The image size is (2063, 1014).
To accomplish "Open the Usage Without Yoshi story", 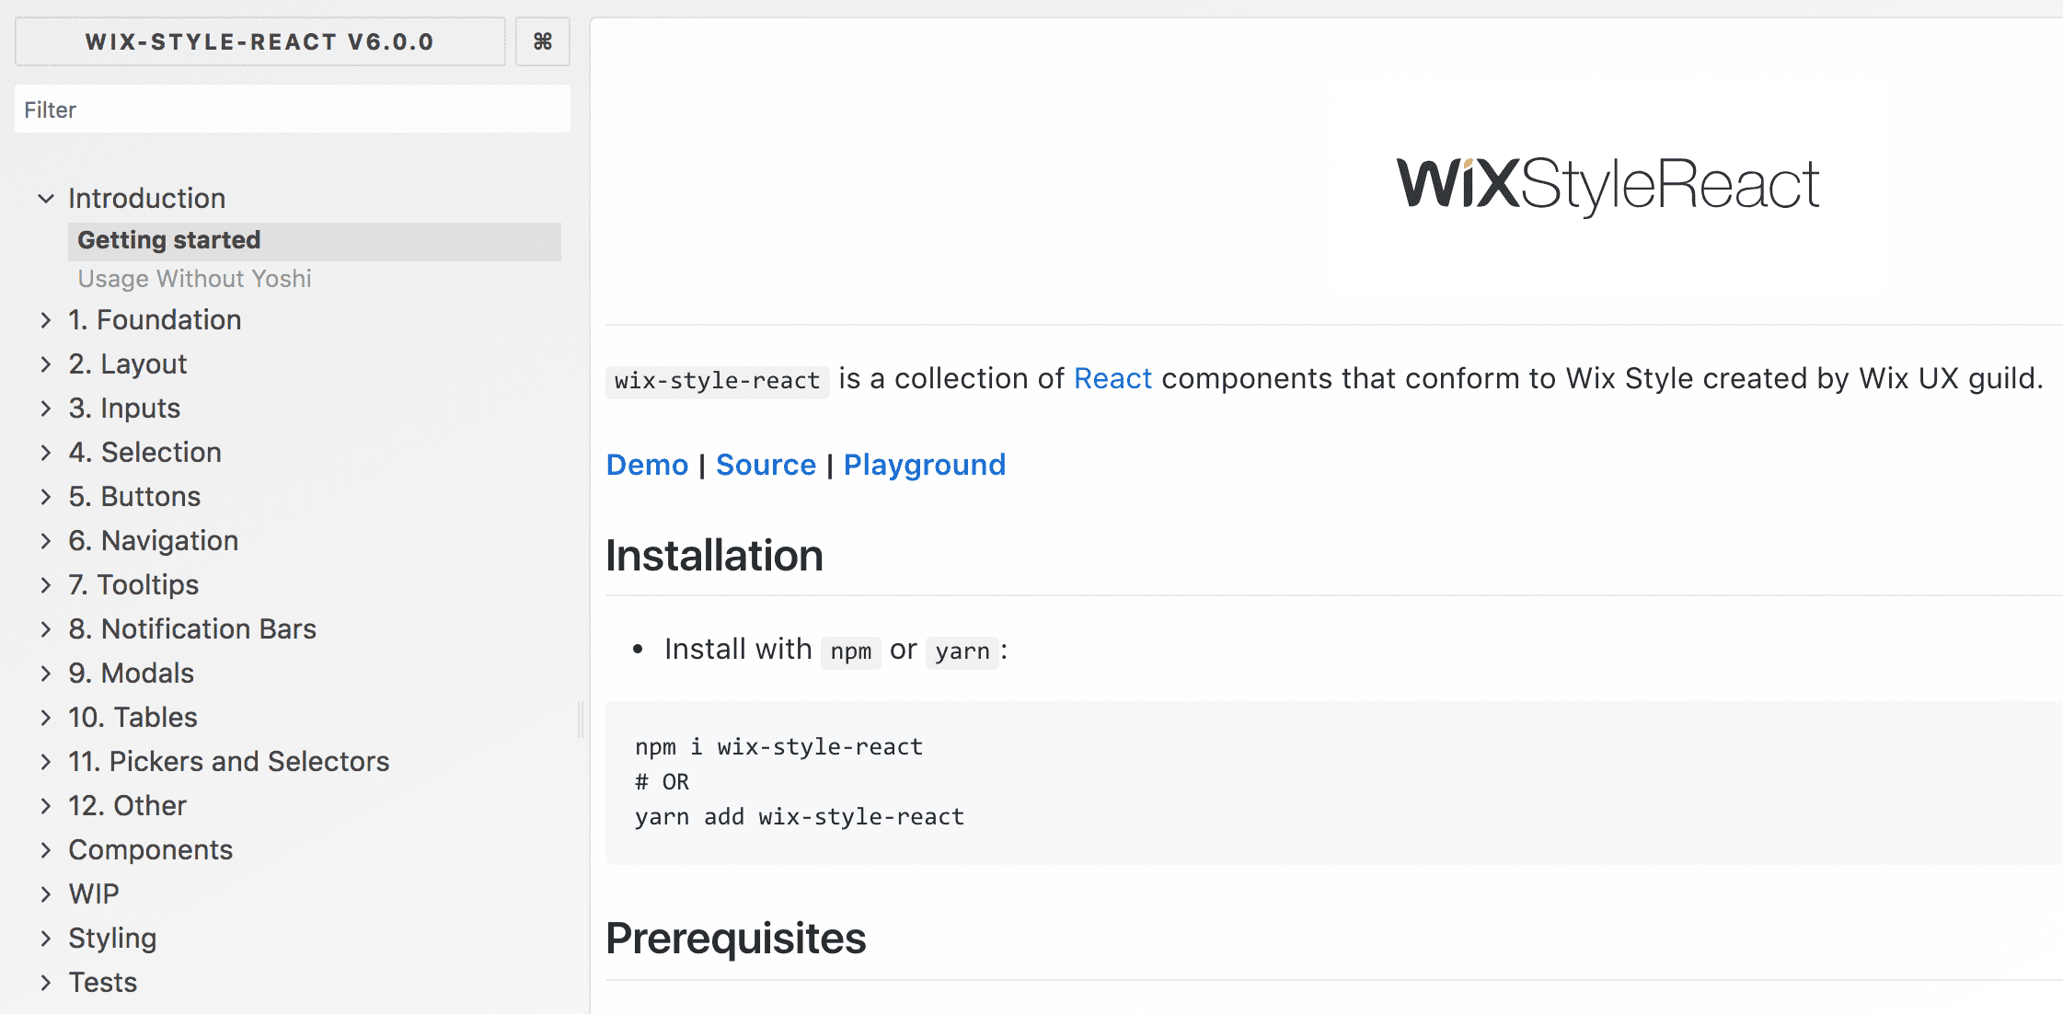I will point(194,279).
